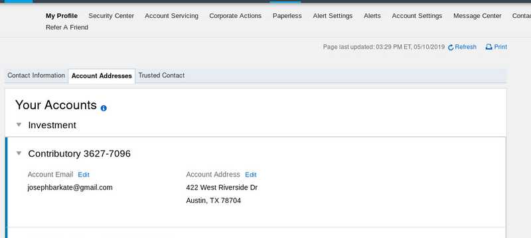Viewport: 531px width, 238px height.
Task: Collapse the Investment section triangle
Action: coord(19,125)
